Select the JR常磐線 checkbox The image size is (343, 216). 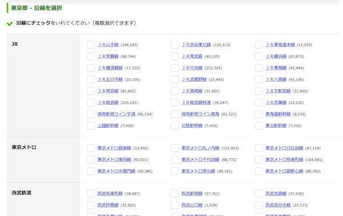(91, 57)
